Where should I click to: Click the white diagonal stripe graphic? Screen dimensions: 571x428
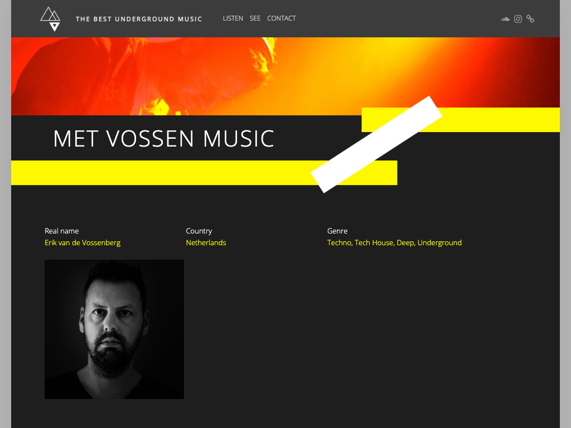pyautogui.click(x=376, y=144)
